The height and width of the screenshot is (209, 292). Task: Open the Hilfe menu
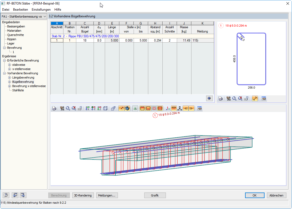tap(58, 10)
